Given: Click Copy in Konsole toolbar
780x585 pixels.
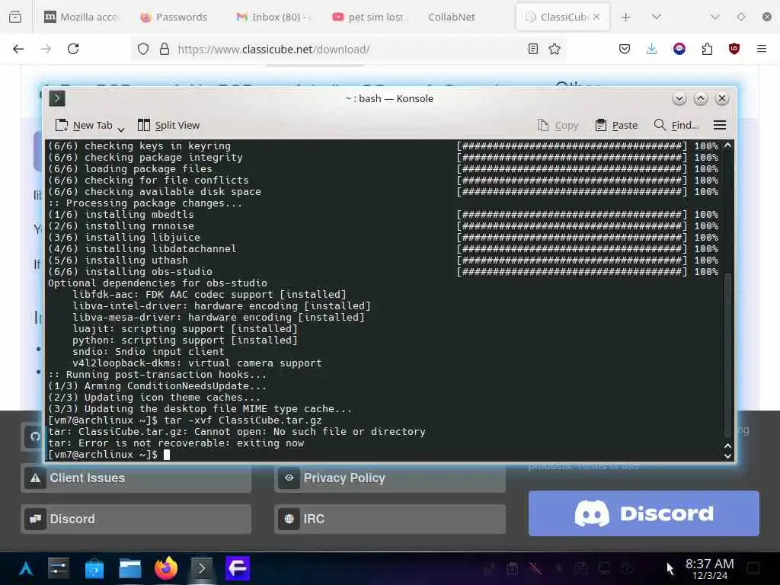Looking at the screenshot, I should (x=558, y=126).
